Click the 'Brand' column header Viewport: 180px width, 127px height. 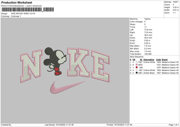coord(165,60)
